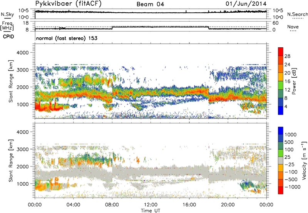Click the 'Power [dB]' color bar label
The image size is (308, 213).
(x=294, y=81)
